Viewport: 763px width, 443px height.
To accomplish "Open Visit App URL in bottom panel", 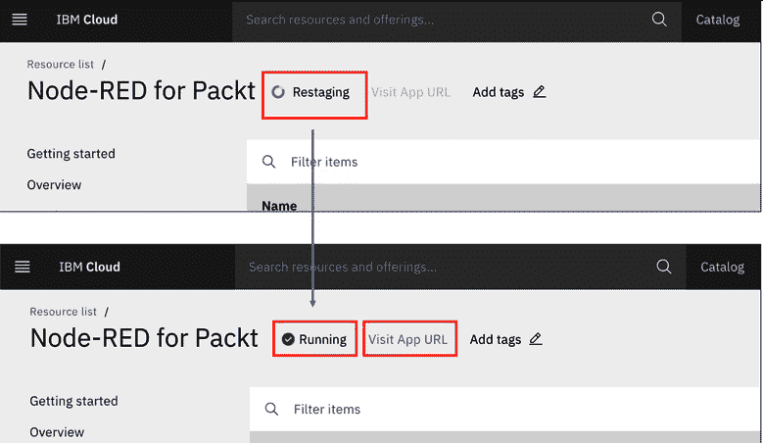I will click(x=407, y=339).
